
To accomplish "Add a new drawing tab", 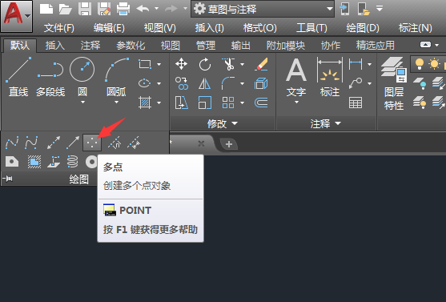I will point(229,144).
